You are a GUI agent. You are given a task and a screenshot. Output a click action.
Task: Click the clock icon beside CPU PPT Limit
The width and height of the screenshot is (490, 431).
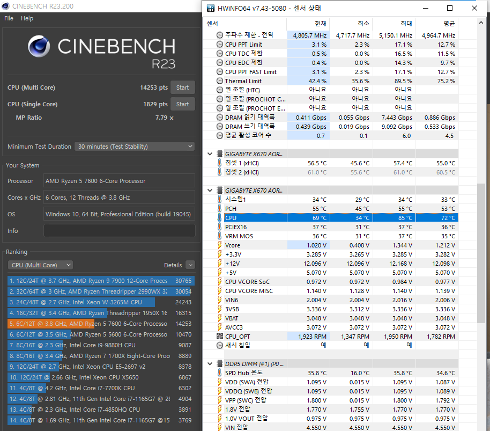[220, 45]
